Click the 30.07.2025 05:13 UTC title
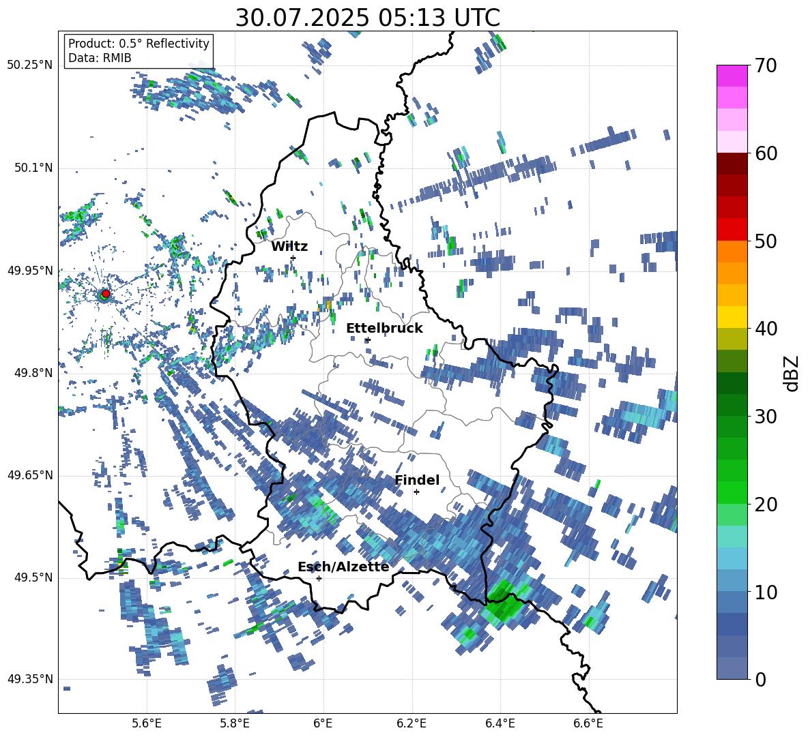Viewport: 808px width, 737px height. pyautogui.click(x=367, y=18)
